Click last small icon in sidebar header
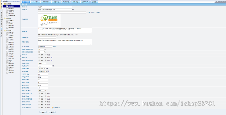The width and height of the screenshot is (226, 115). click(19, 1)
